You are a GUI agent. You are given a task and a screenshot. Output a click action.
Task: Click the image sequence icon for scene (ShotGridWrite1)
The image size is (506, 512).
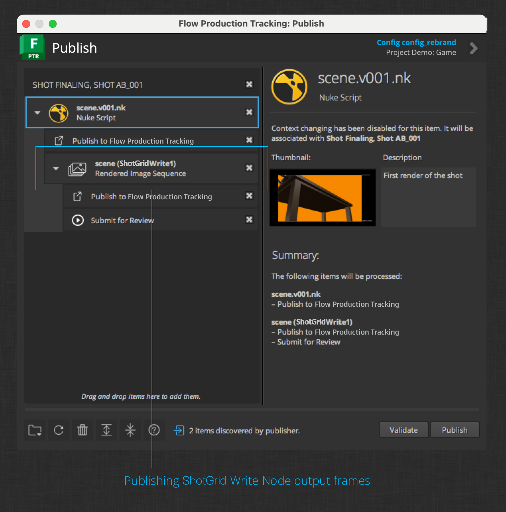point(77,169)
